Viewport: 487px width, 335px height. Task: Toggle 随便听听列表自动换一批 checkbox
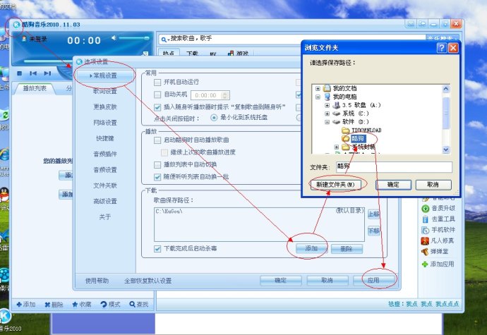coord(157,177)
